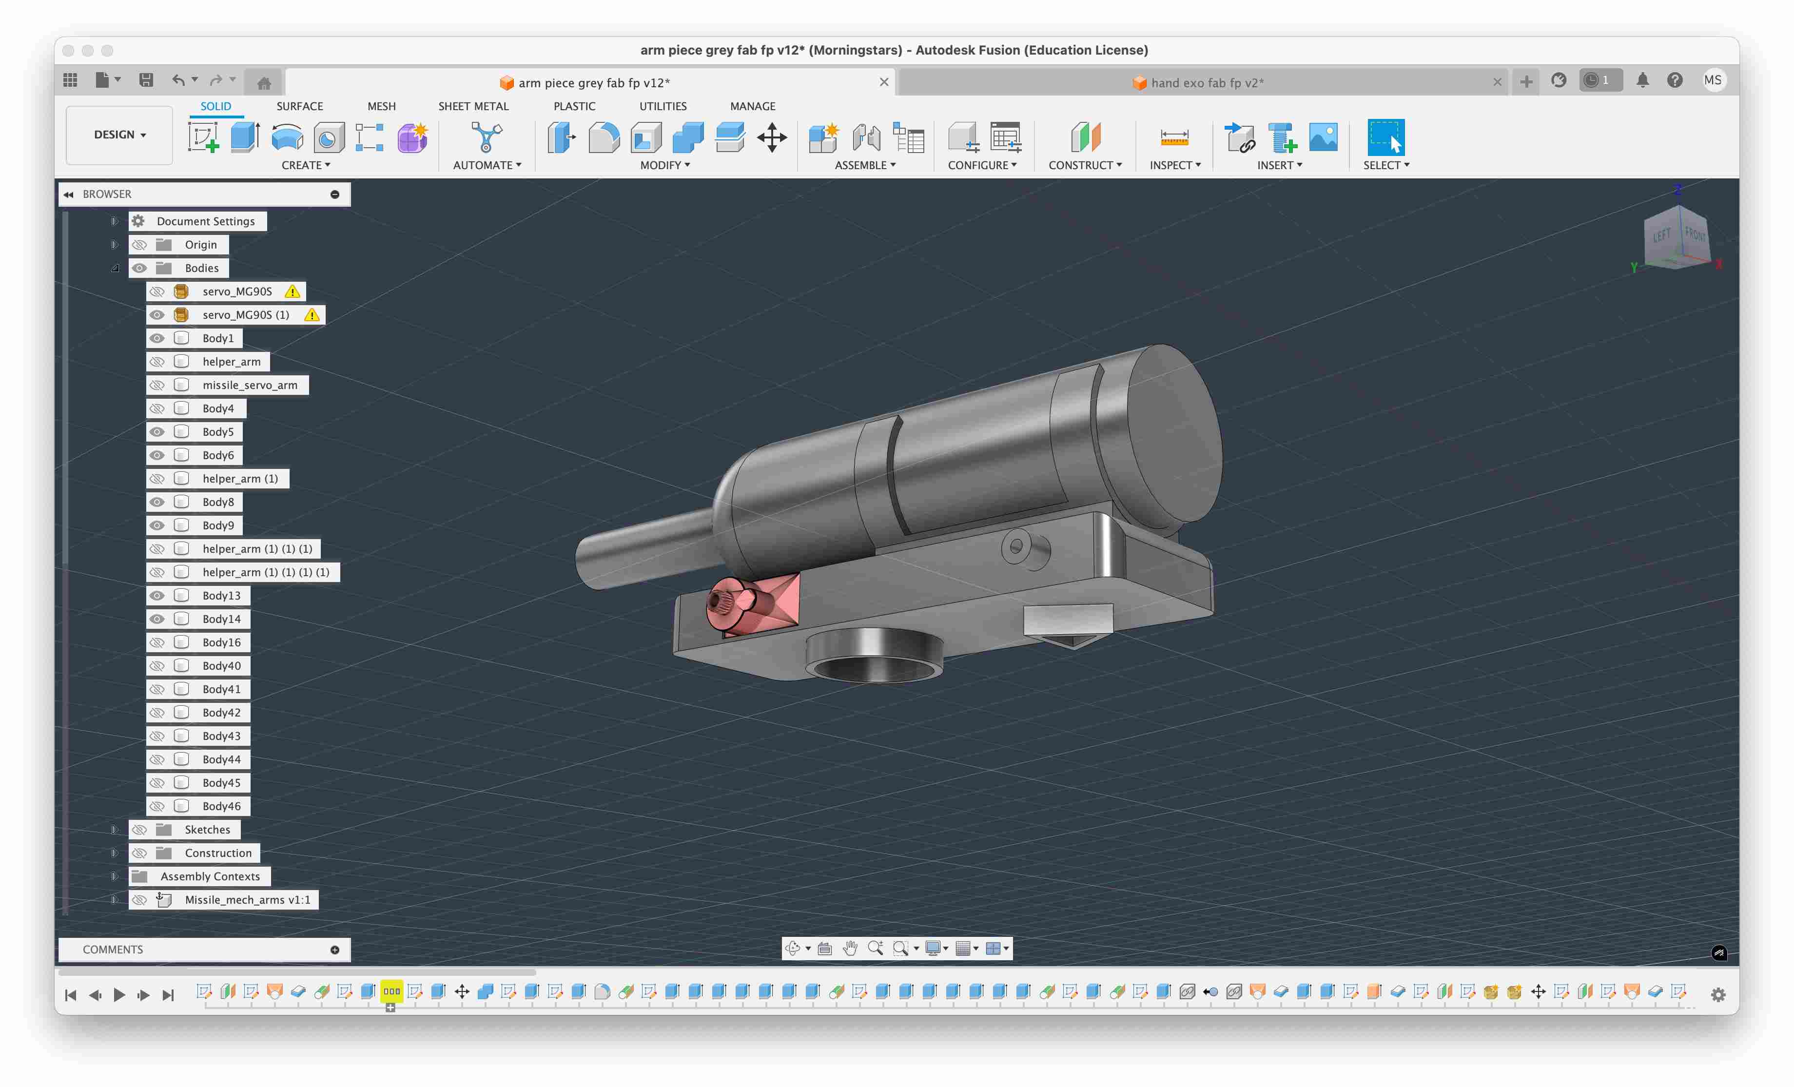1794x1087 pixels.
Task: Select the Hole tool
Action: [329, 137]
